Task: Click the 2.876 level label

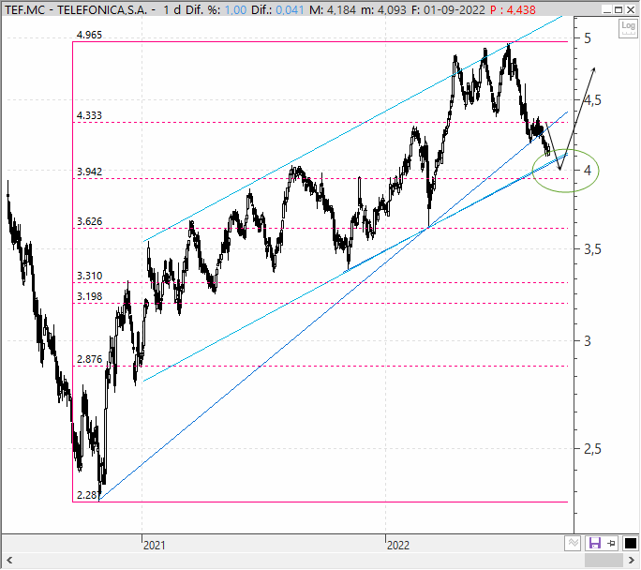Action: tap(89, 359)
